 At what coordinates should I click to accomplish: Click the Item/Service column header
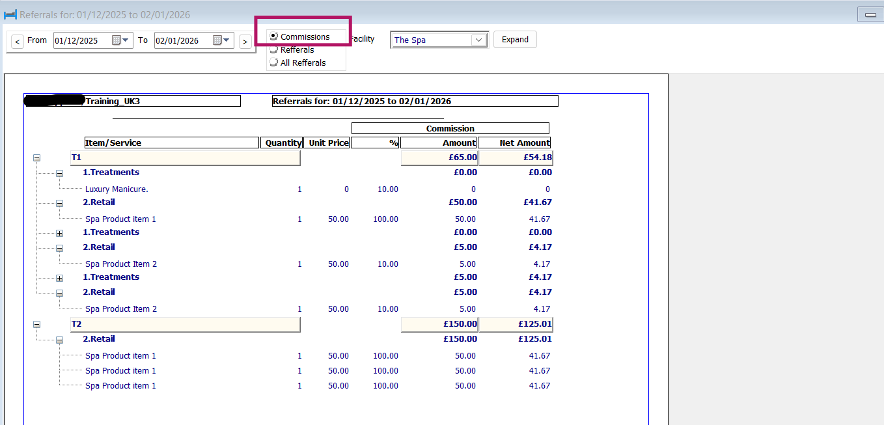tap(172, 143)
